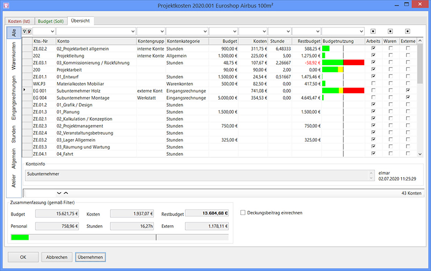431x271 pixels.
Task: Click budget usage bar for 03_Kommissionierung row
Action: pos(343,62)
